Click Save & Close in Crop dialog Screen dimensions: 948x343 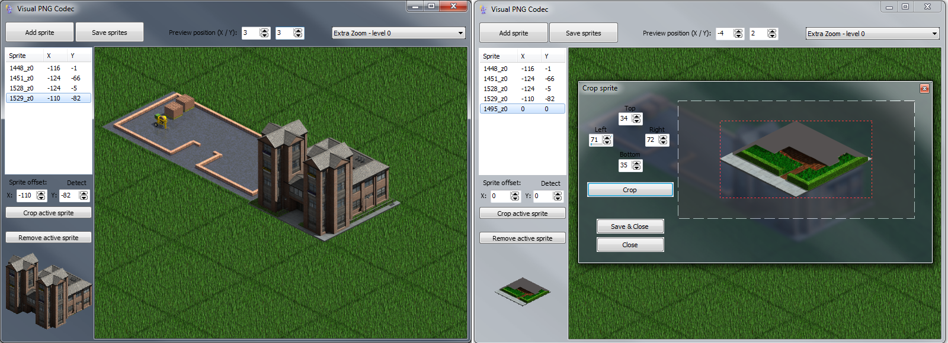pyautogui.click(x=630, y=226)
